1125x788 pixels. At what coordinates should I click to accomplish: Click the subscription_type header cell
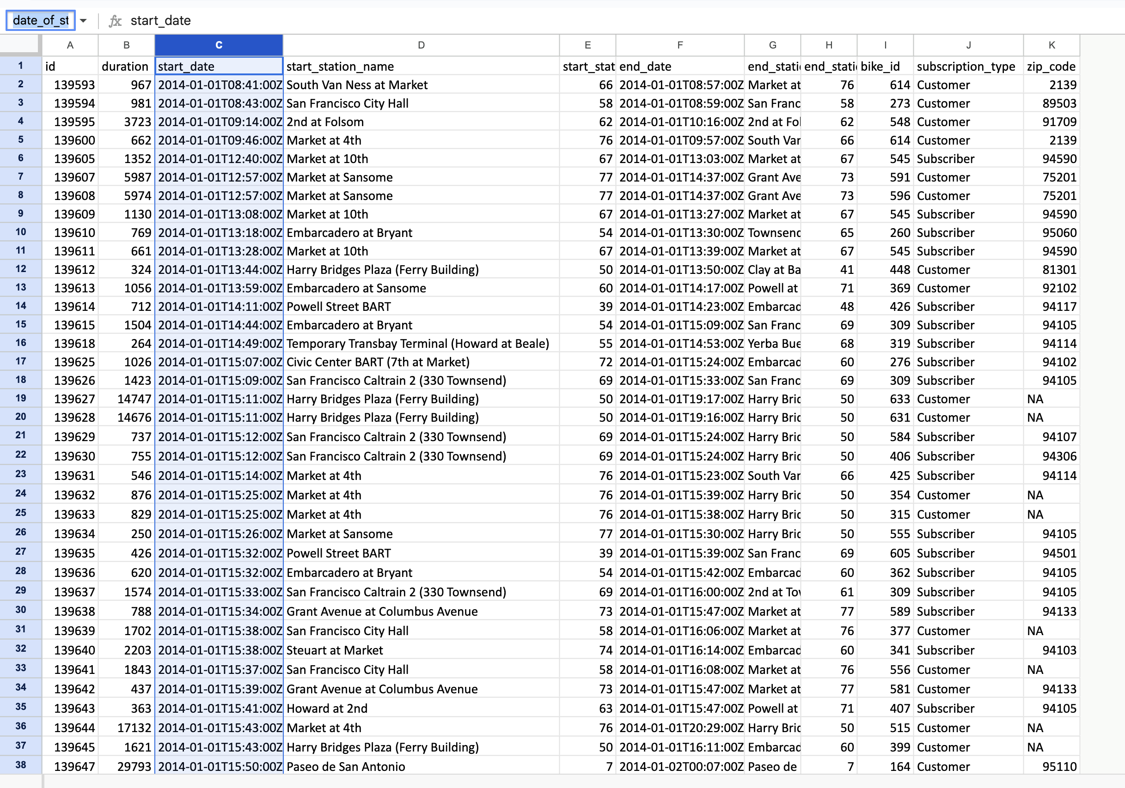pos(966,66)
